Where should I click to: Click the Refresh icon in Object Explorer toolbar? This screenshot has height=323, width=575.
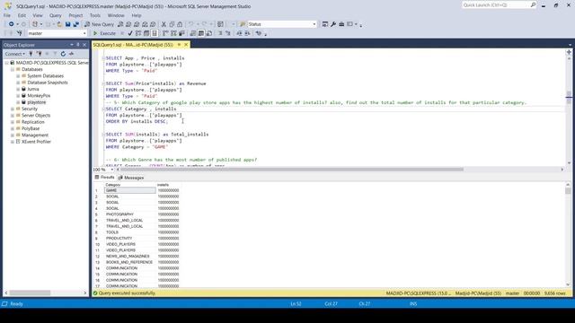click(63, 54)
